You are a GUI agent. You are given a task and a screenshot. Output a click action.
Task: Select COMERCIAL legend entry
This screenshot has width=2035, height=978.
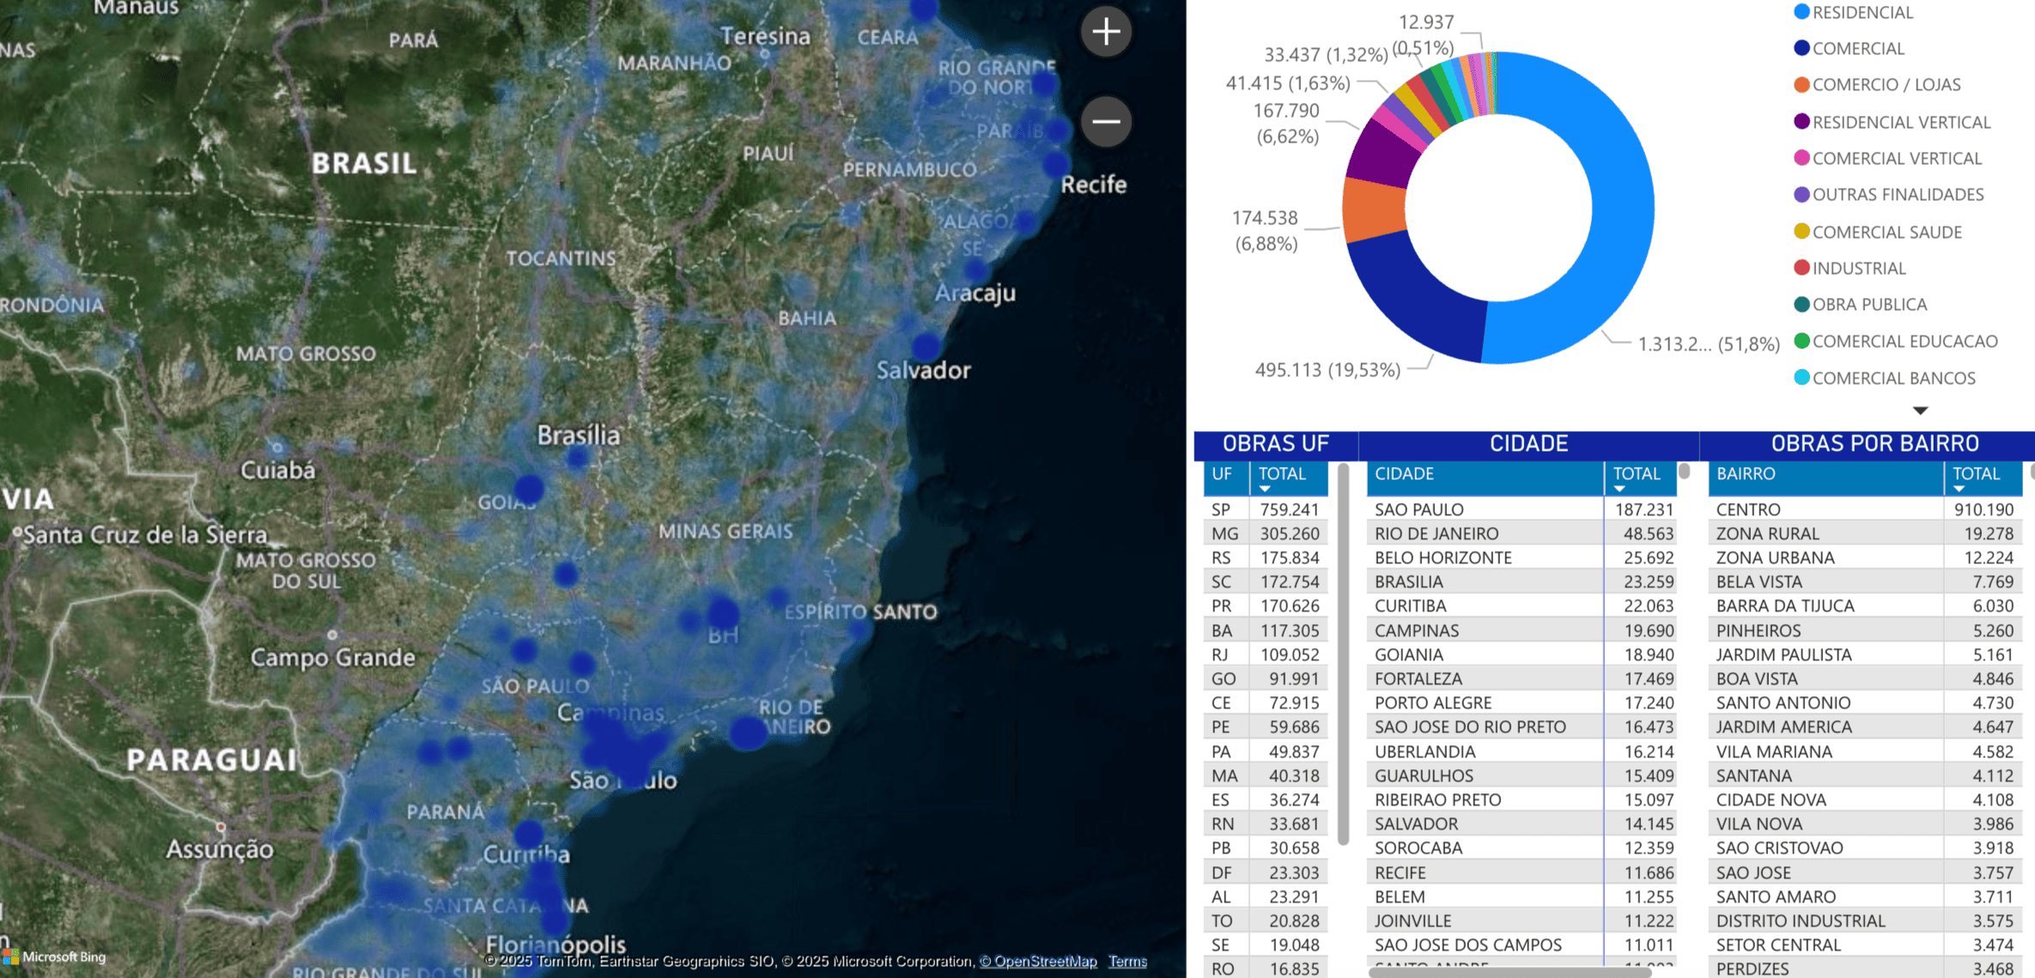(1849, 48)
